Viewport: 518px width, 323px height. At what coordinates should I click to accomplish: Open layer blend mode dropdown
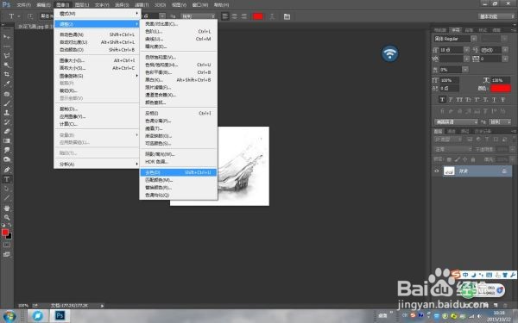[x=452, y=149]
